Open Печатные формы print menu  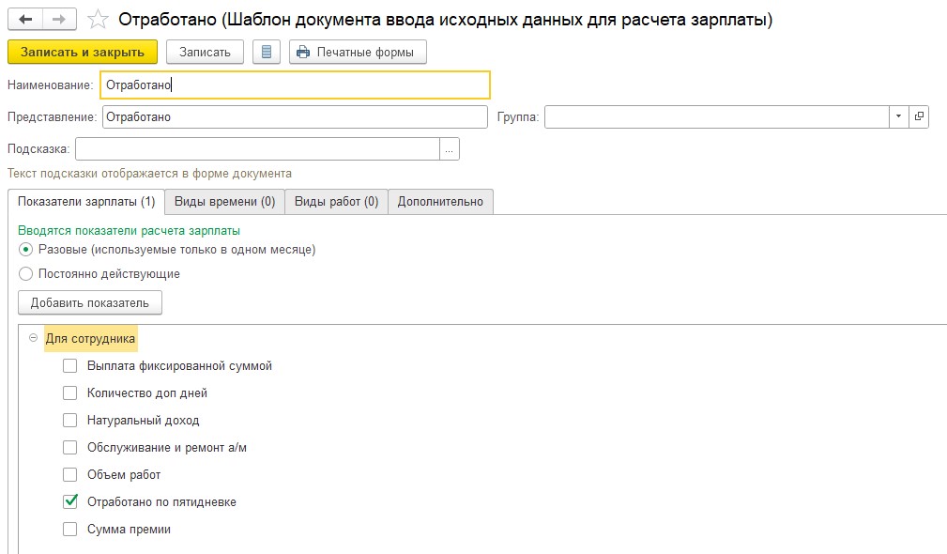359,52
